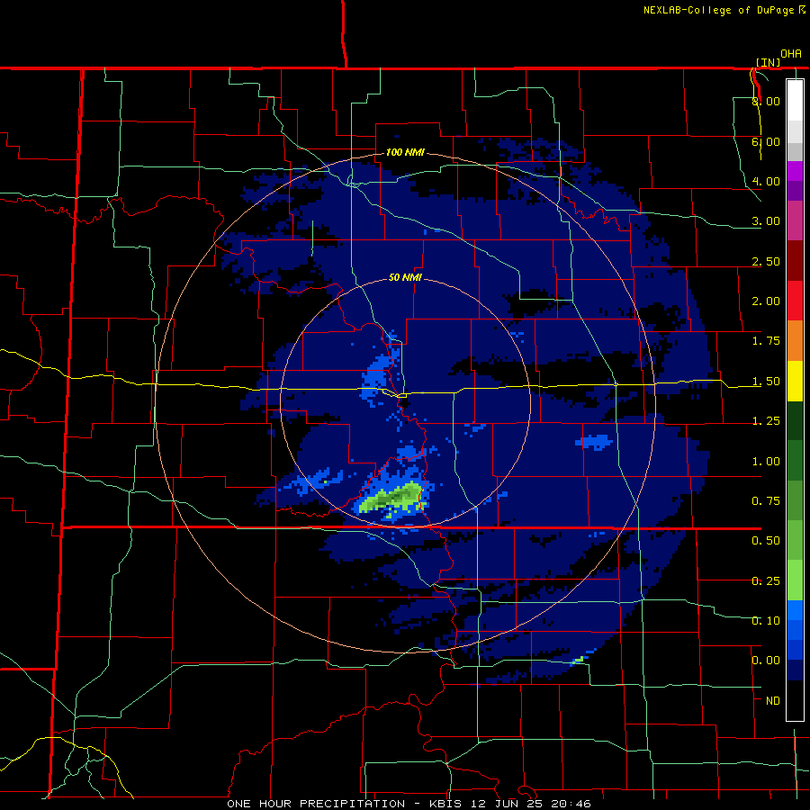Pick the dark red legend swatch
Viewport: 810px width, 810px height.
[795, 261]
